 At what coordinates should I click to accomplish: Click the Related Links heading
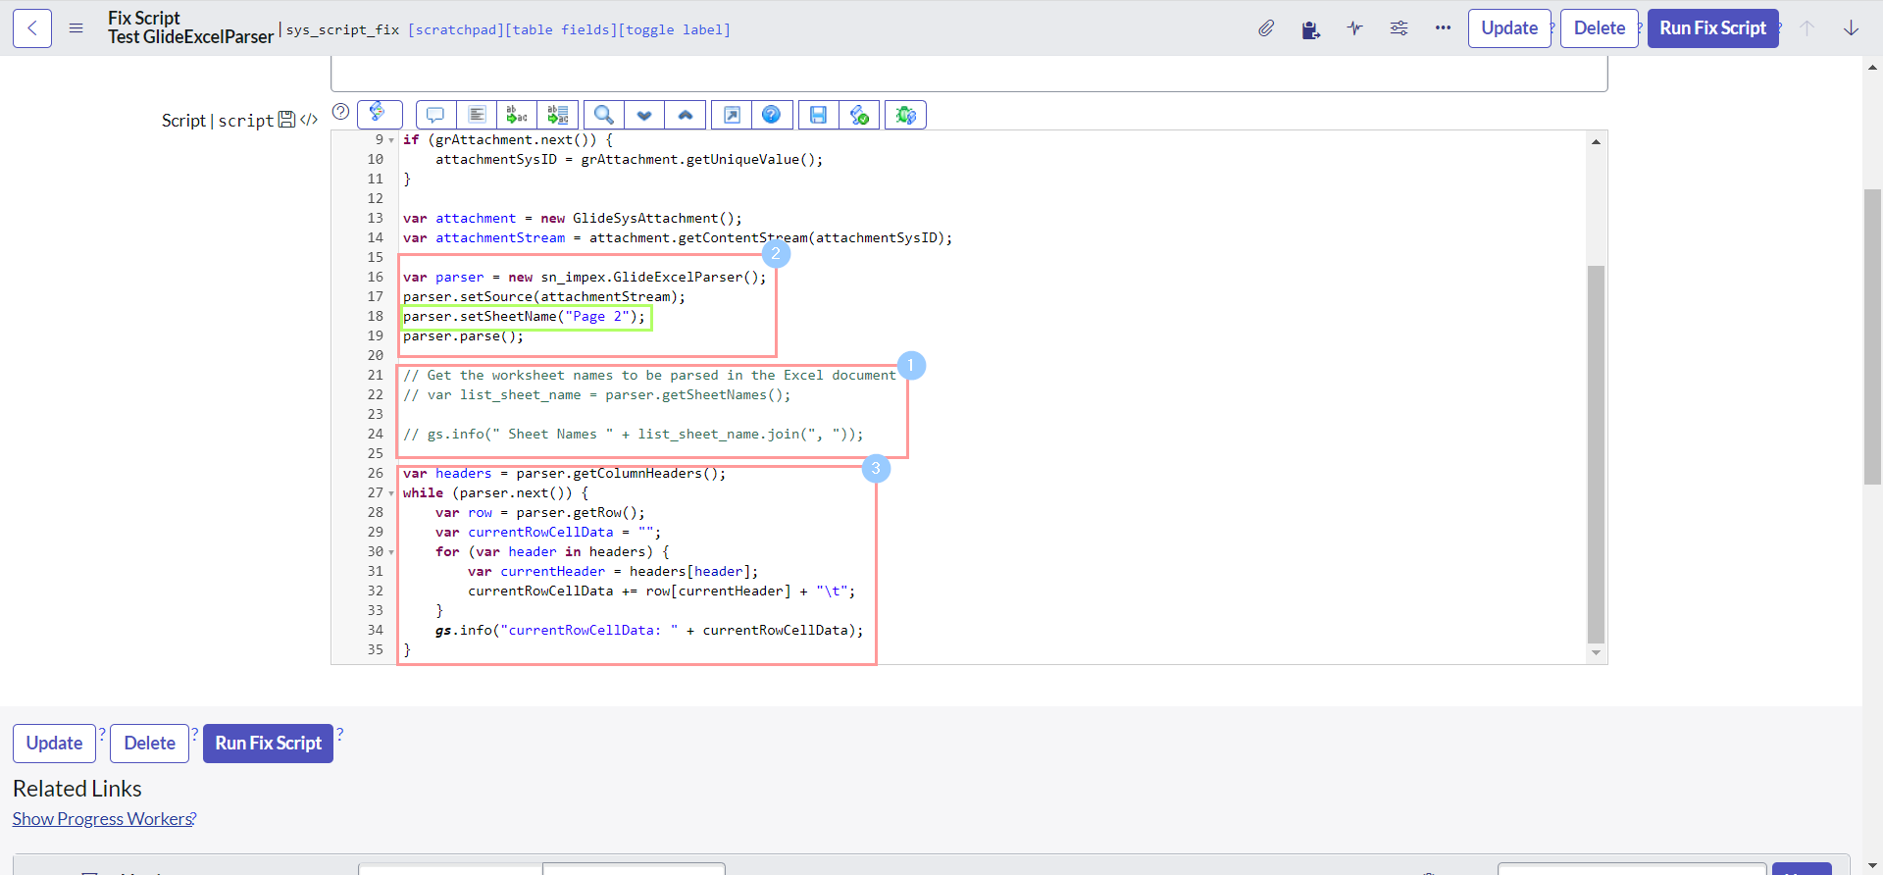click(76, 789)
